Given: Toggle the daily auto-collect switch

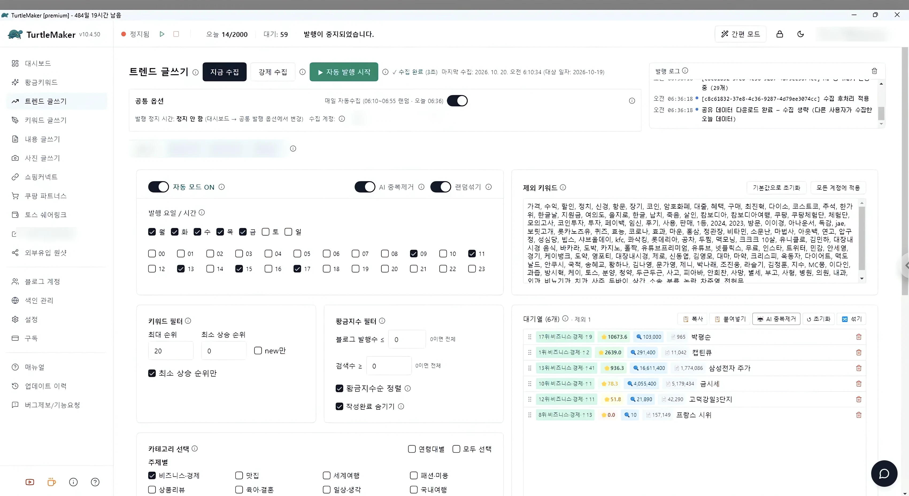Looking at the screenshot, I should pyautogui.click(x=457, y=101).
